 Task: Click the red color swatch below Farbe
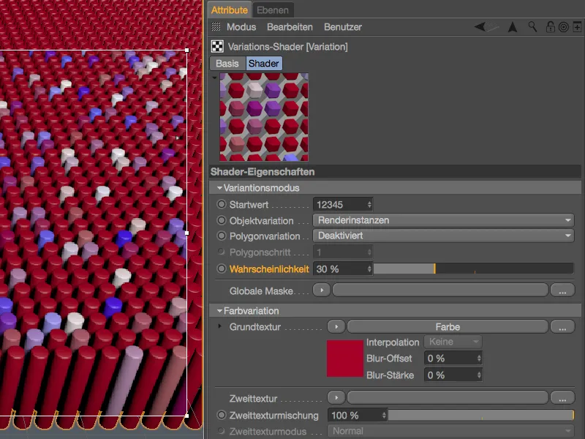coord(344,358)
